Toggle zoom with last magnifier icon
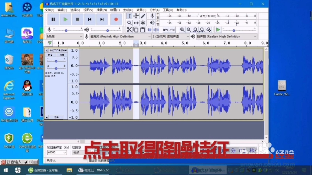 (x=209, y=30)
